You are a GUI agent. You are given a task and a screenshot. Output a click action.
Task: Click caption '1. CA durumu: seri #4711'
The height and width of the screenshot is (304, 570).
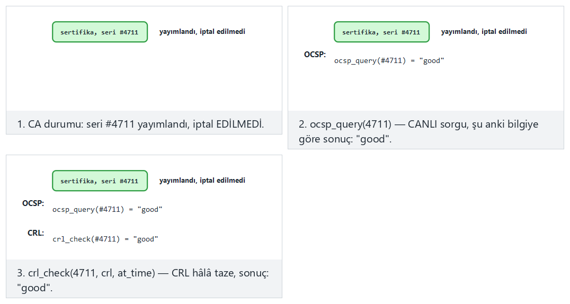pyautogui.click(x=141, y=124)
